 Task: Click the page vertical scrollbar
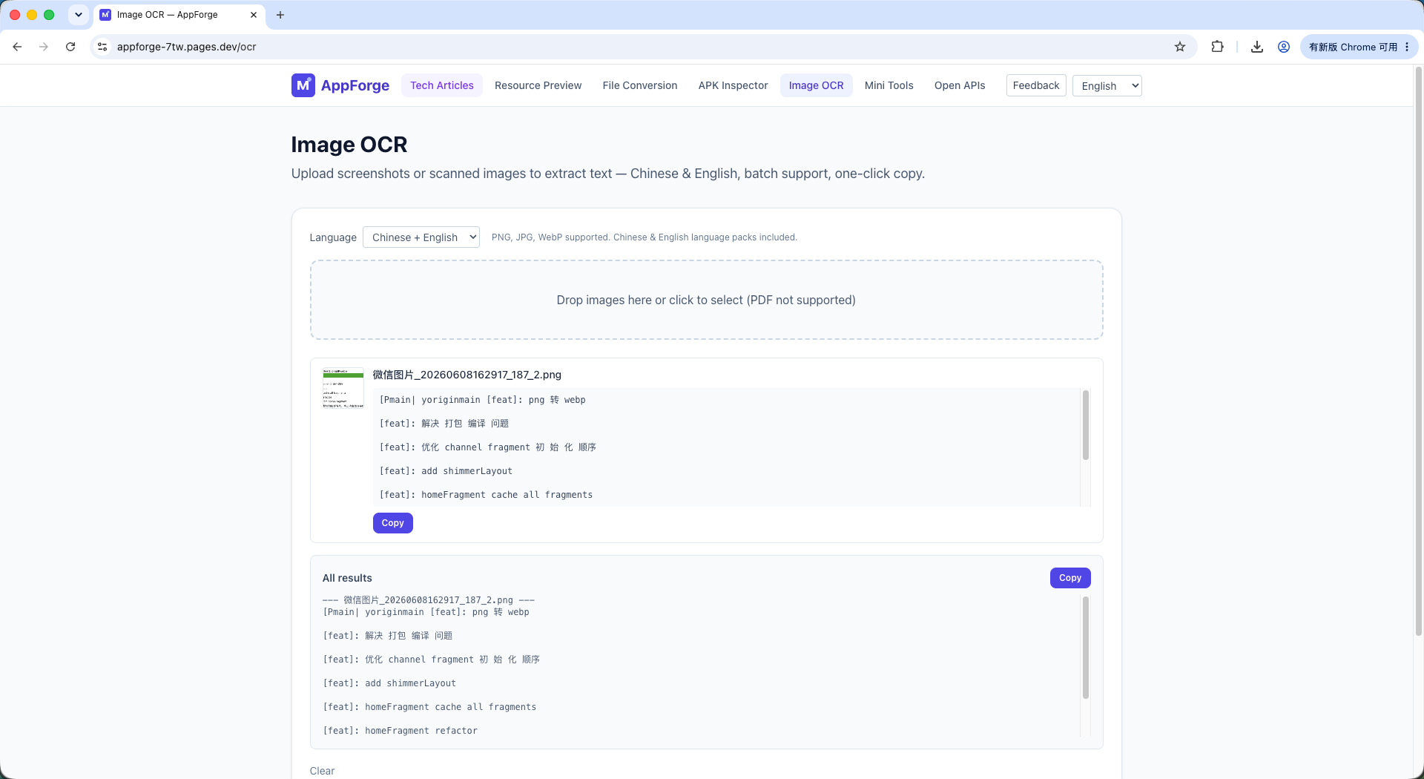(1418, 352)
